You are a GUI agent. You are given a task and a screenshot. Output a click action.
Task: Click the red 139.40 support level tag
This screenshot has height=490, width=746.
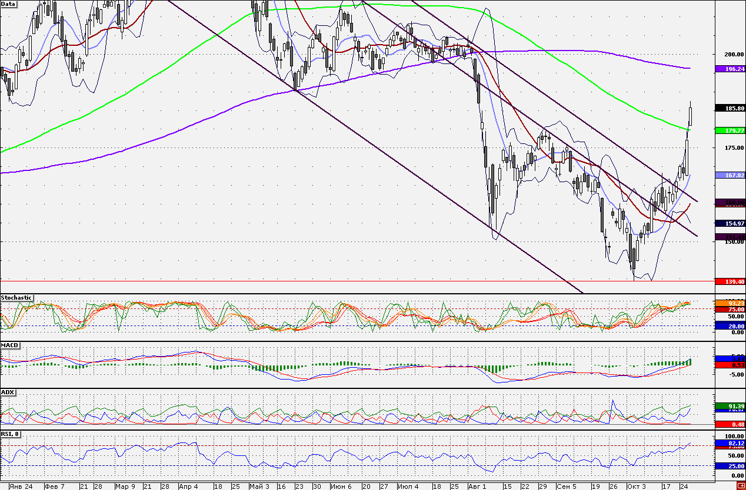pos(730,281)
